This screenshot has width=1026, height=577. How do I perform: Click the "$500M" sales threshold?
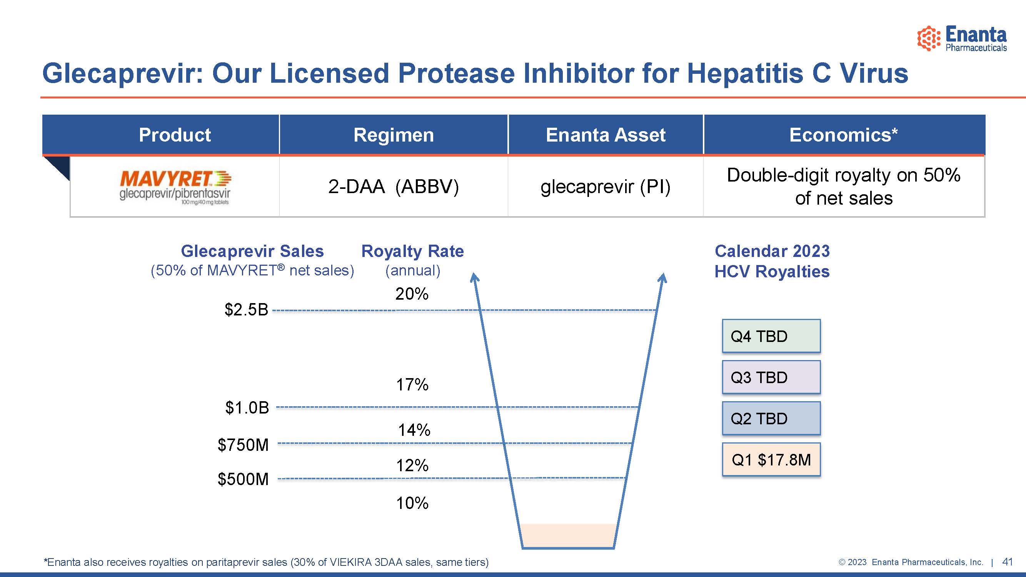click(244, 479)
